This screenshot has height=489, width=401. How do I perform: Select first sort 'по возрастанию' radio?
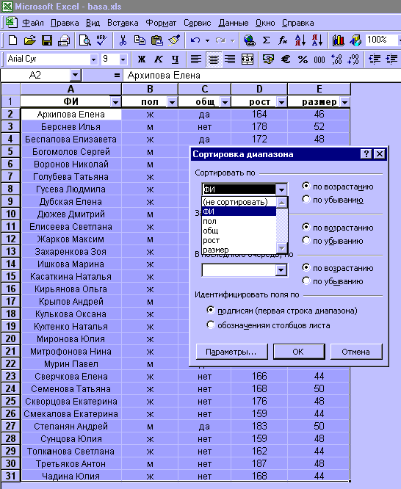(306, 186)
